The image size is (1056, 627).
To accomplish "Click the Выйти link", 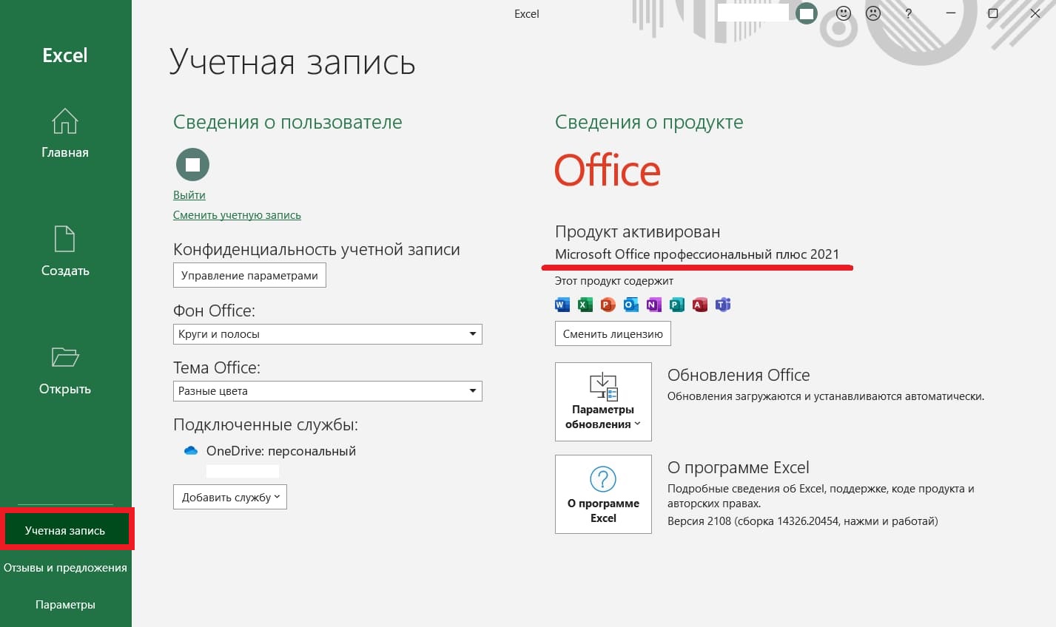I will tap(189, 195).
